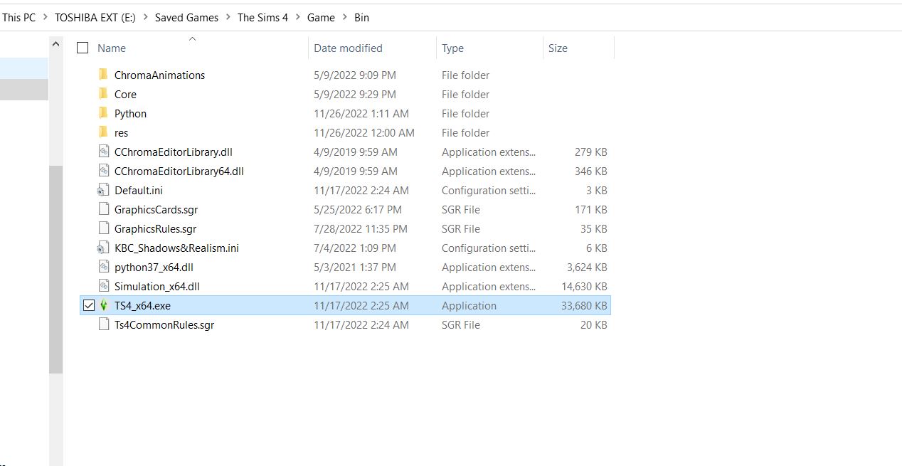The height and width of the screenshot is (466, 902).
Task: Click the Default.ini file icon
Action: click(103, 190)
